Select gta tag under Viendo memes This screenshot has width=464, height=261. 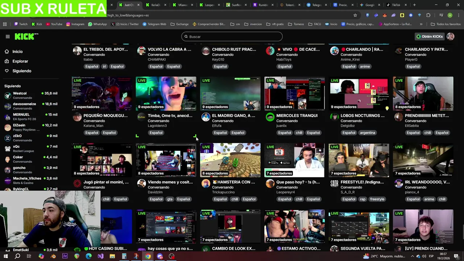pyautogui.click(x=170, y=199)
